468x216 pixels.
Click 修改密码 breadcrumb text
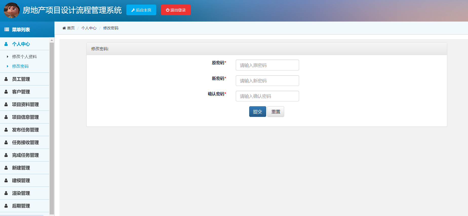(x=111, y=28)
